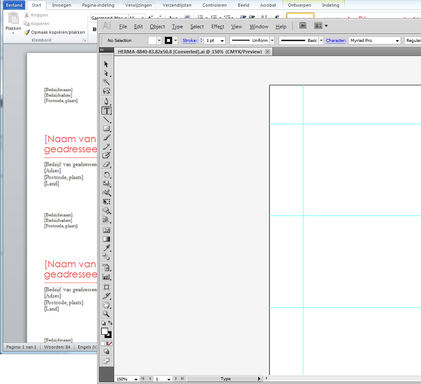The image size is (421, 384).
Task: Select the Rectangle shape tool
Action: pyautogui.click(x=106, y=128)
